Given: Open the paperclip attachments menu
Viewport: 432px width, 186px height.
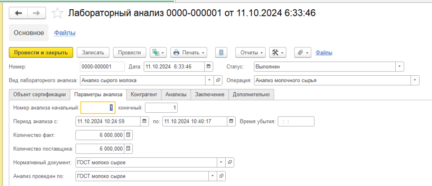Looking at the screenshot, I should (302, 53).
